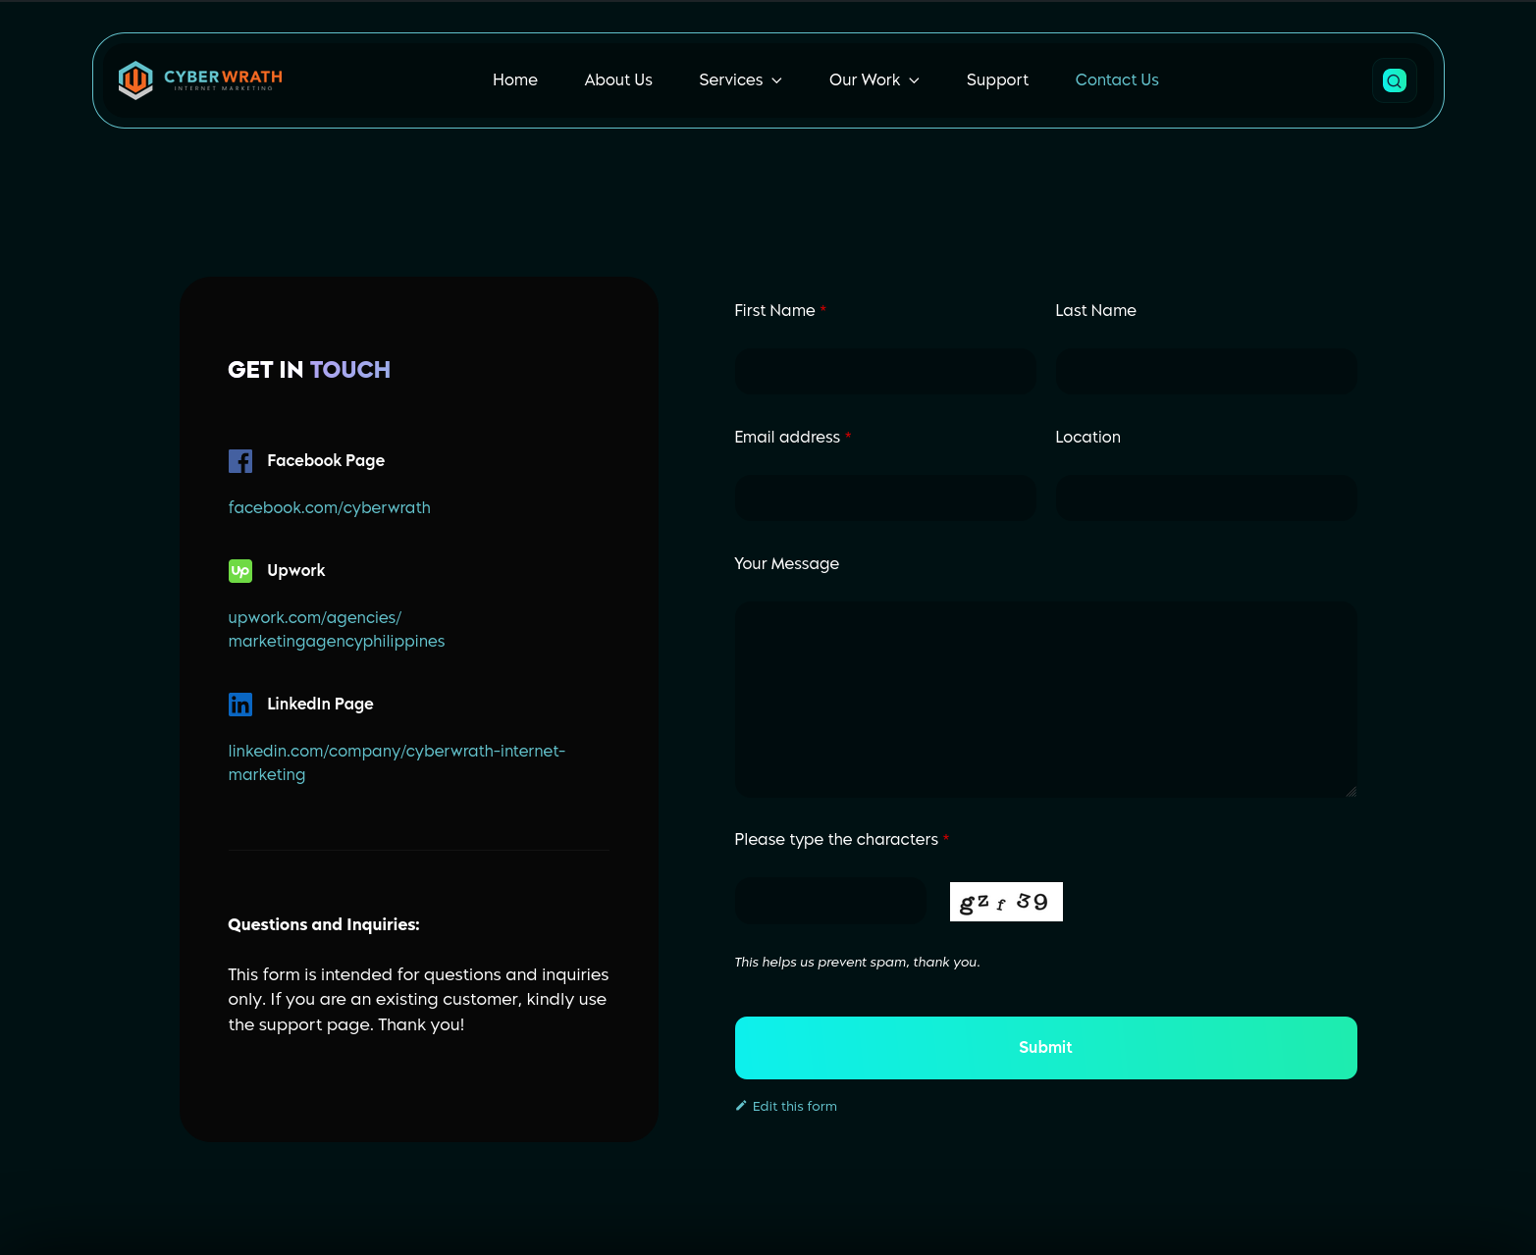Screen dimensions: 1536x1255
Task: Click into the Your Message text area
Action: click(1045, 700)
